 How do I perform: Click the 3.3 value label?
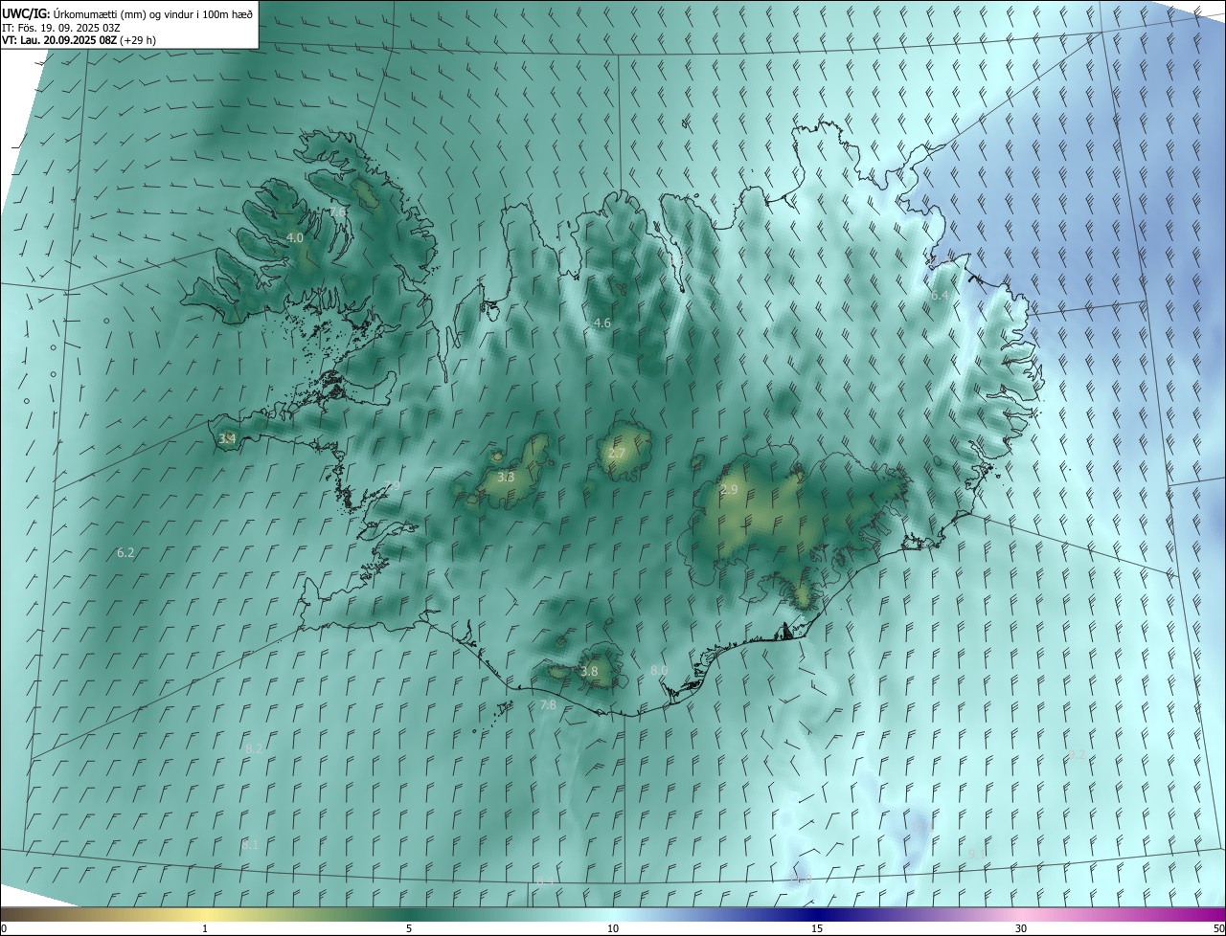506,477
